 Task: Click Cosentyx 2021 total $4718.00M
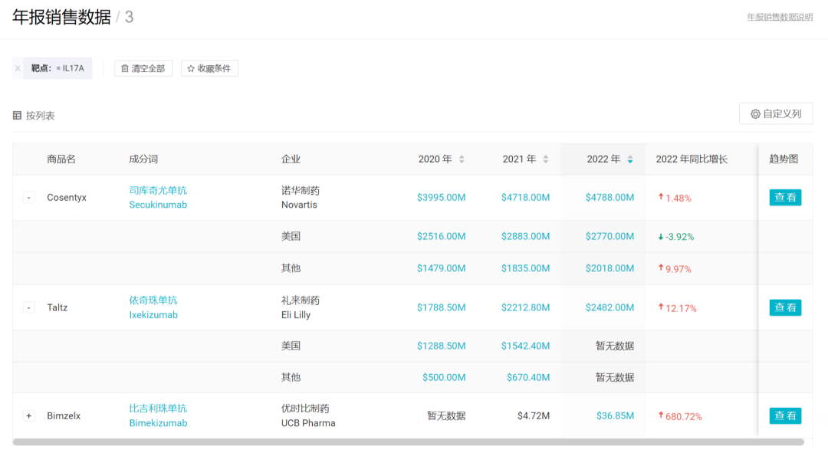(x=525, y=198)
